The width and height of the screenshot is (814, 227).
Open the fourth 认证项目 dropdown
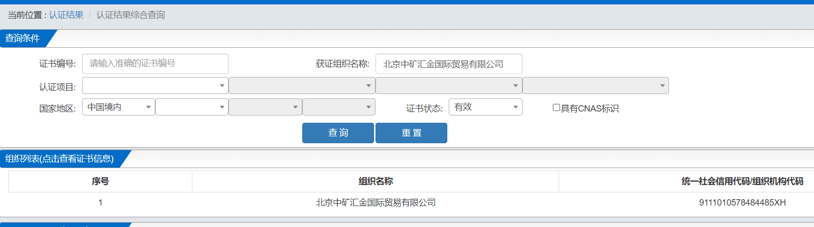[596, 86]
